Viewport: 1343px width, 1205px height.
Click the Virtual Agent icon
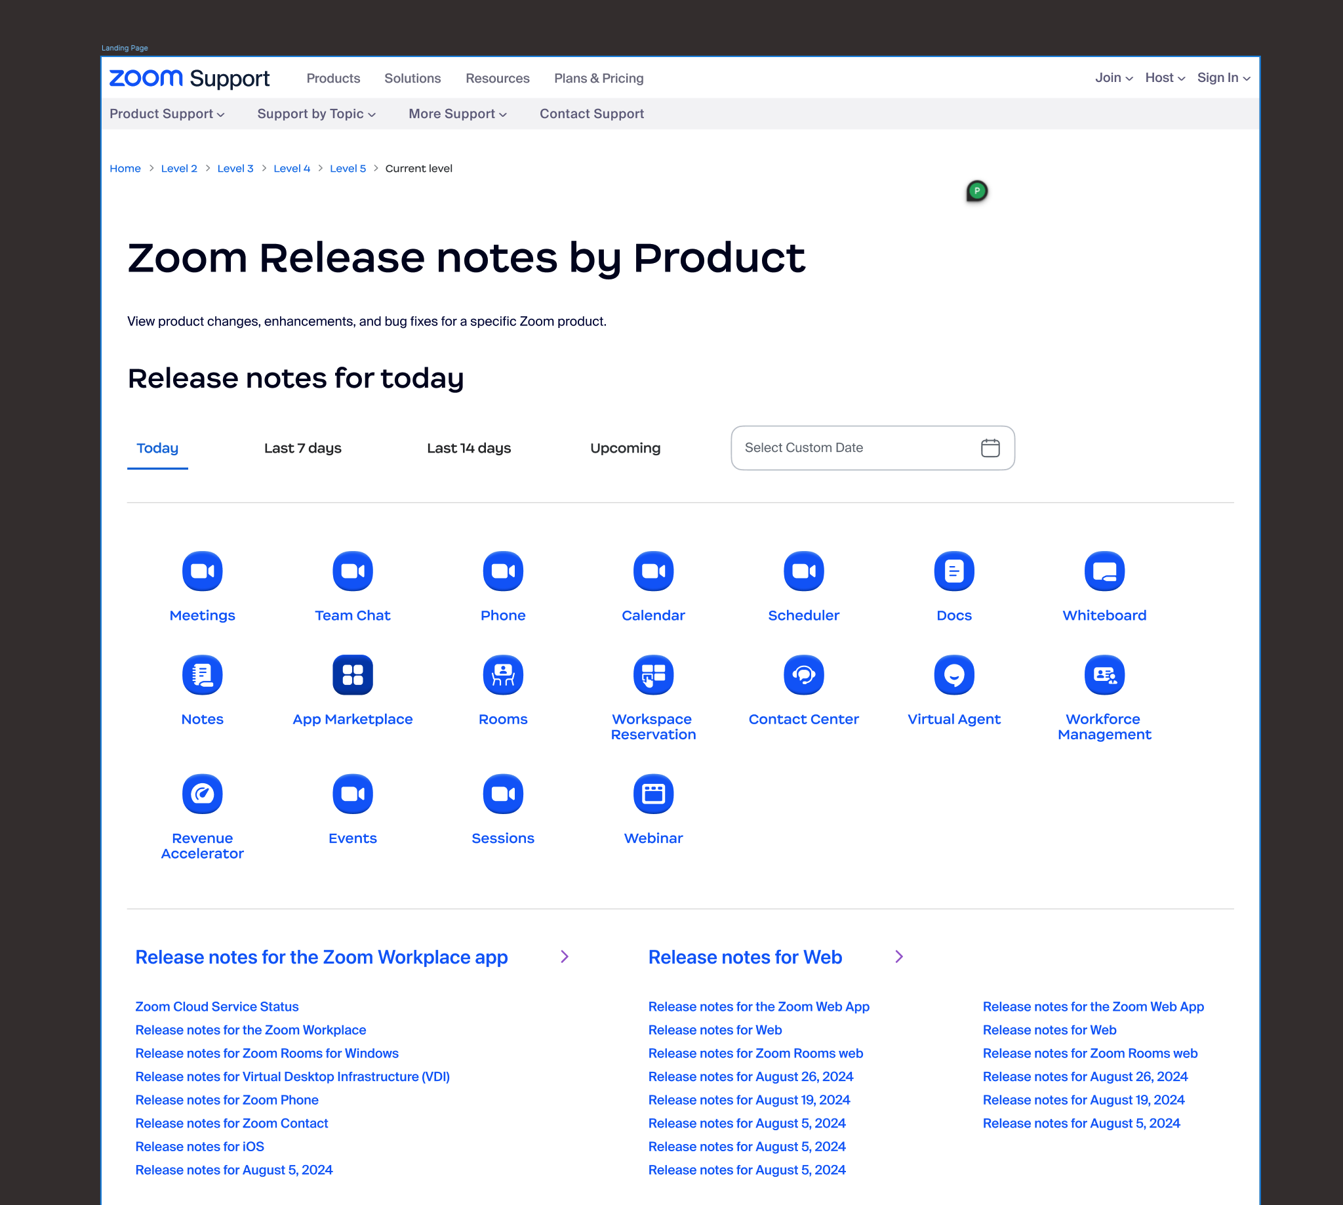click(x=953, y=675)
